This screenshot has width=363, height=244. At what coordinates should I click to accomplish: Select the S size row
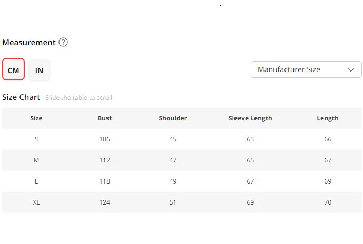tap(36, 139)
